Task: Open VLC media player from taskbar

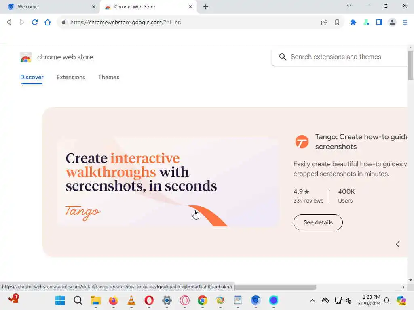Action: tap(131, 300)
